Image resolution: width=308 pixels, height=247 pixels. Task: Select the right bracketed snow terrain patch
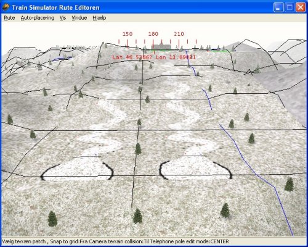(196, 167)
